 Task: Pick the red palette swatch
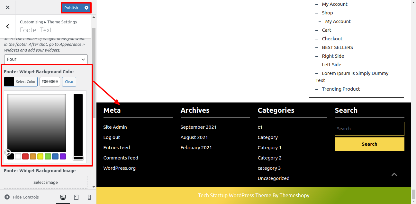25,157
